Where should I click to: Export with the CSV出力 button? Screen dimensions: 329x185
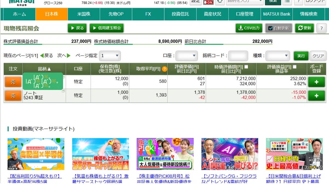[249, 28]
